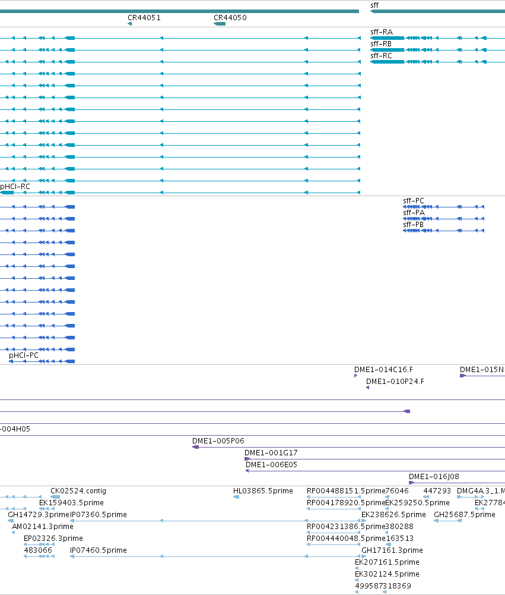
Task: Select the 163513 EST label
Action: click(399, 539)
